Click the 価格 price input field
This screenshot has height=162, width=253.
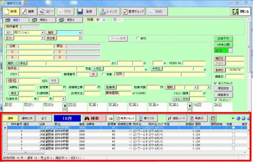[x=29, y=81]
